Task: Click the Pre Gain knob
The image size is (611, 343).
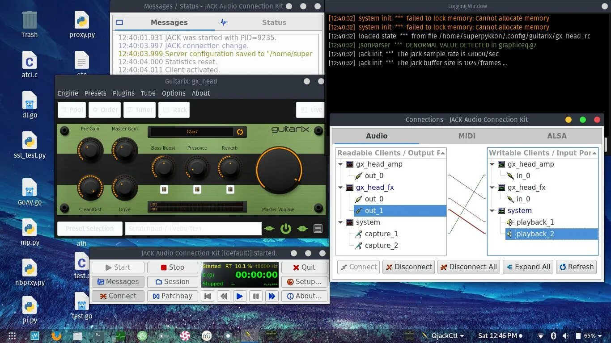Action: (90, 150)
